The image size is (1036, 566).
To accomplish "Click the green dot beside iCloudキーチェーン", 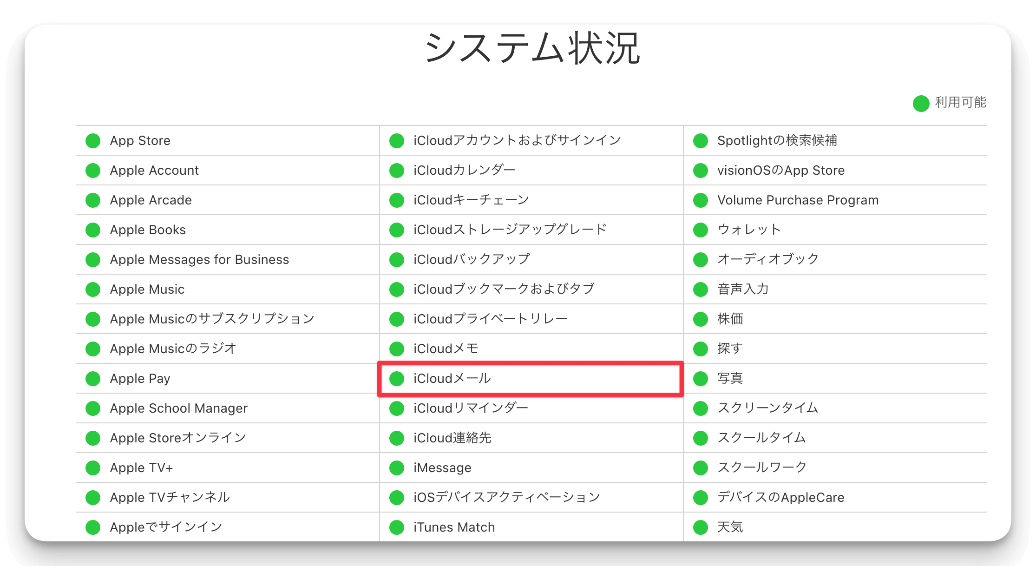I will coord(397,200).
